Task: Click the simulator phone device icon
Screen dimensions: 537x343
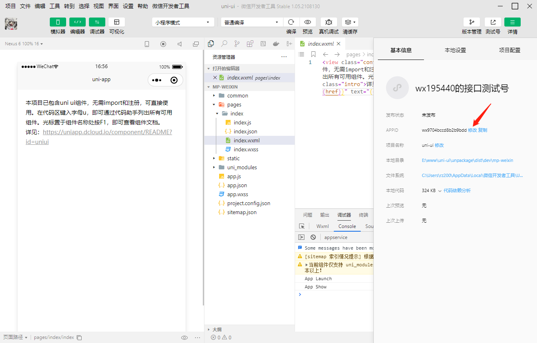Action: [x=147, y=44]
